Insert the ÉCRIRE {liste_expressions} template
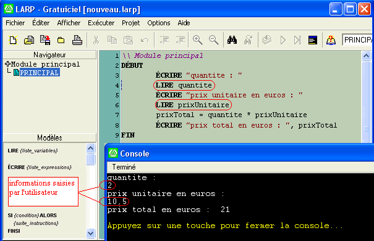Viewport: 374px width, 241px height. [x=40, y=167]
